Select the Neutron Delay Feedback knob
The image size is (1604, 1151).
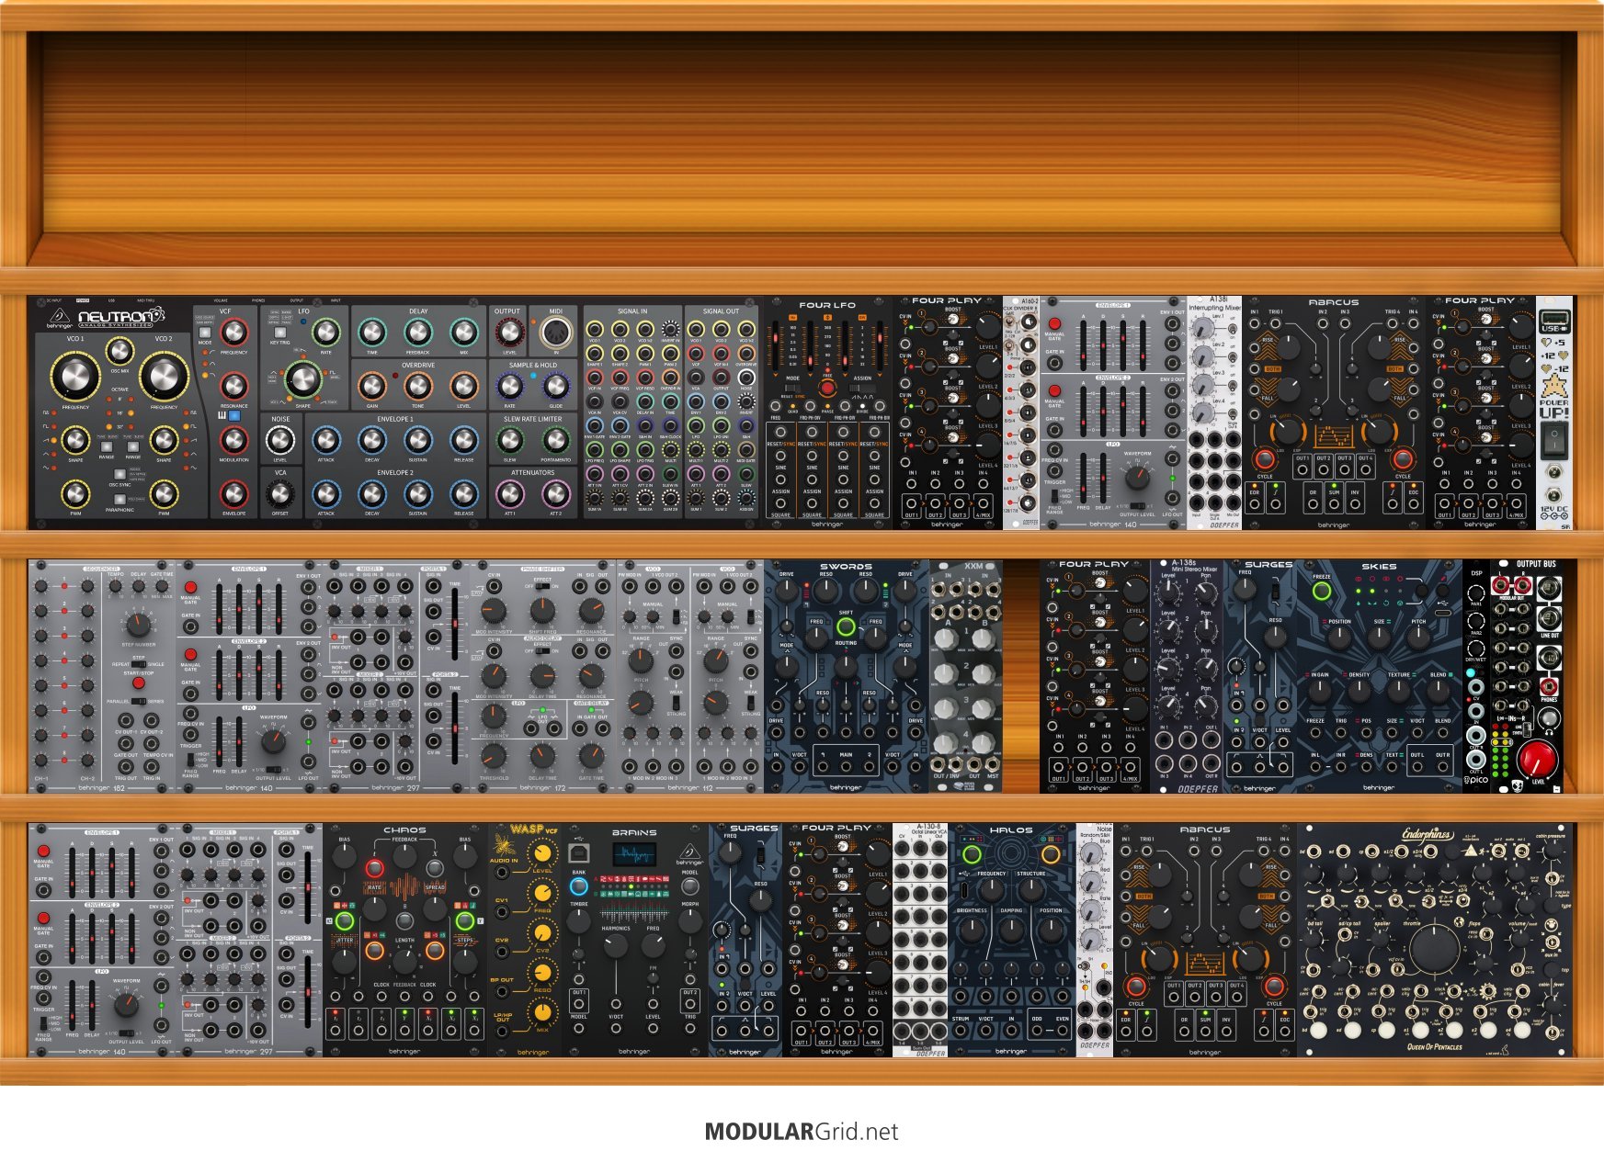(x=417, y=332)
